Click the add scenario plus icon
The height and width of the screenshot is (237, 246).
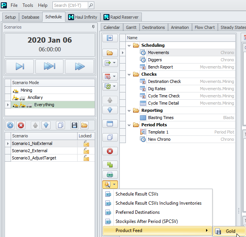(x=11, y=125)
